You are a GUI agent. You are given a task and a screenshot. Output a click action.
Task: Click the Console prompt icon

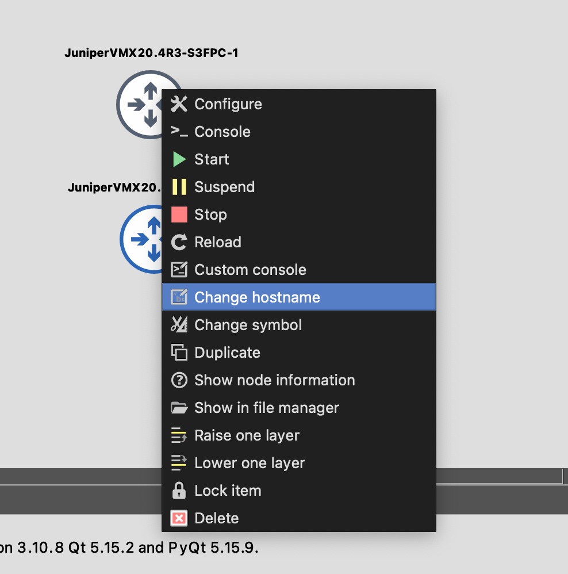coord(179,131)
